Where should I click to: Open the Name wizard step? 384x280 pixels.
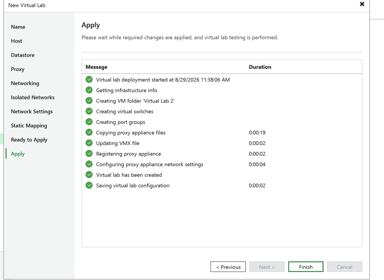(18, 27)
